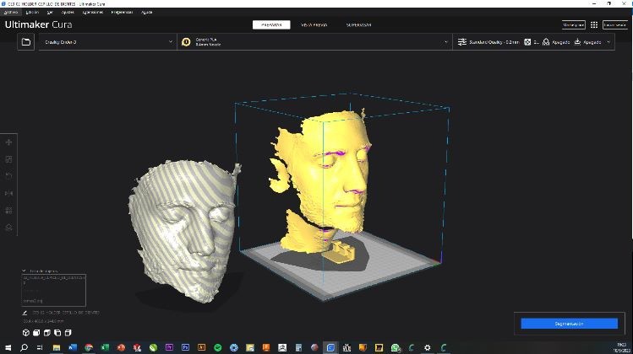Screen dimensions: 633x354
Task: Select the yellow face model in viewport
Action: [323, 177]
